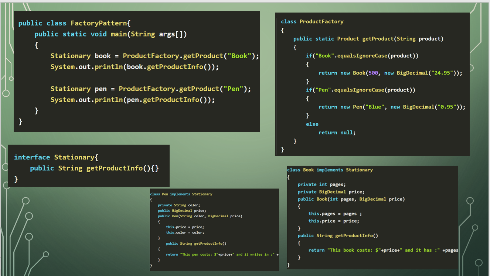Select the "This book costs: $" return line
490x276 pixels.
click(x=383, y=250)
